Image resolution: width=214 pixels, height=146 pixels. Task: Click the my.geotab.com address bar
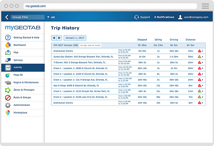pyautogui.click(x=110, y=6)
